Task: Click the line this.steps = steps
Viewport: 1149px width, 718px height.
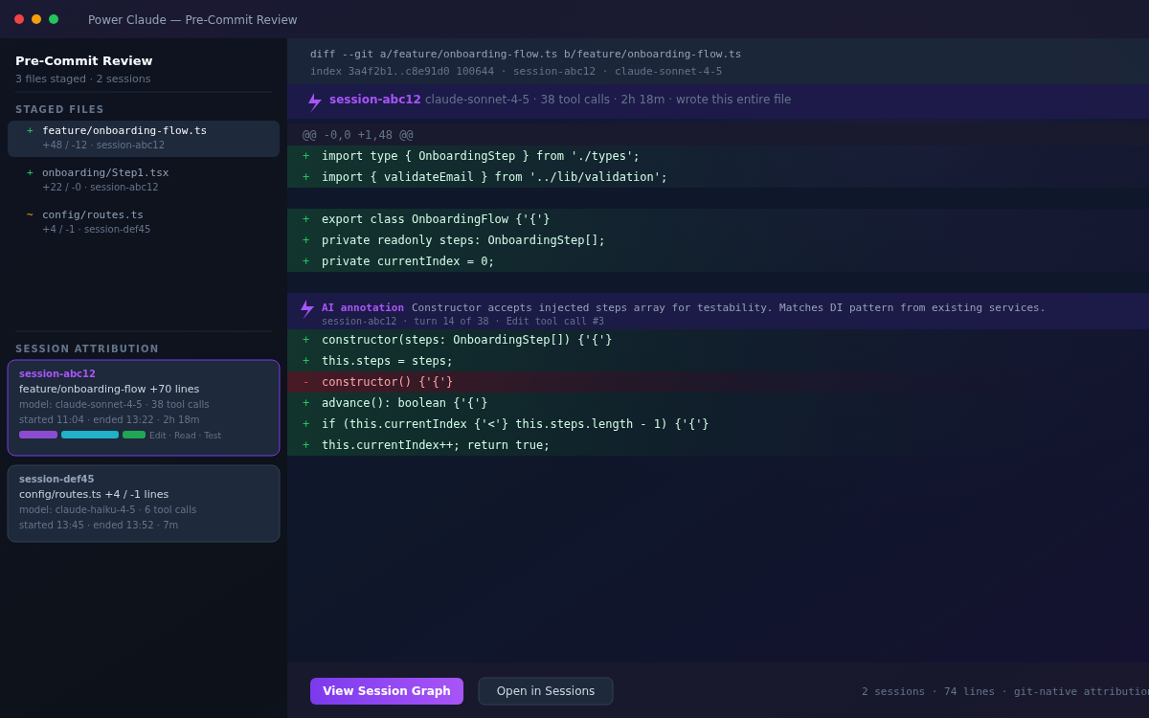Action: 718,361
